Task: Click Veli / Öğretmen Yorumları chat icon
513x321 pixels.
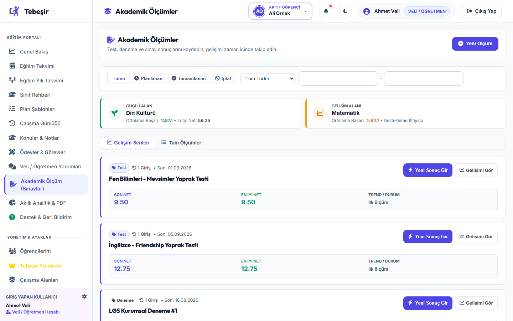Action: (12, 166)
